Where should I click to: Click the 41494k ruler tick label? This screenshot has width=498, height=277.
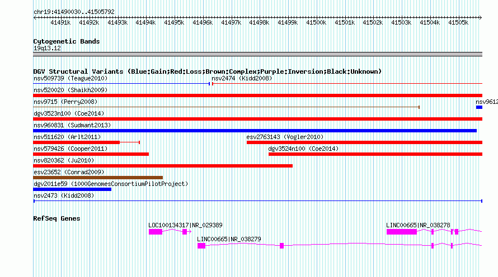[145, 22]
